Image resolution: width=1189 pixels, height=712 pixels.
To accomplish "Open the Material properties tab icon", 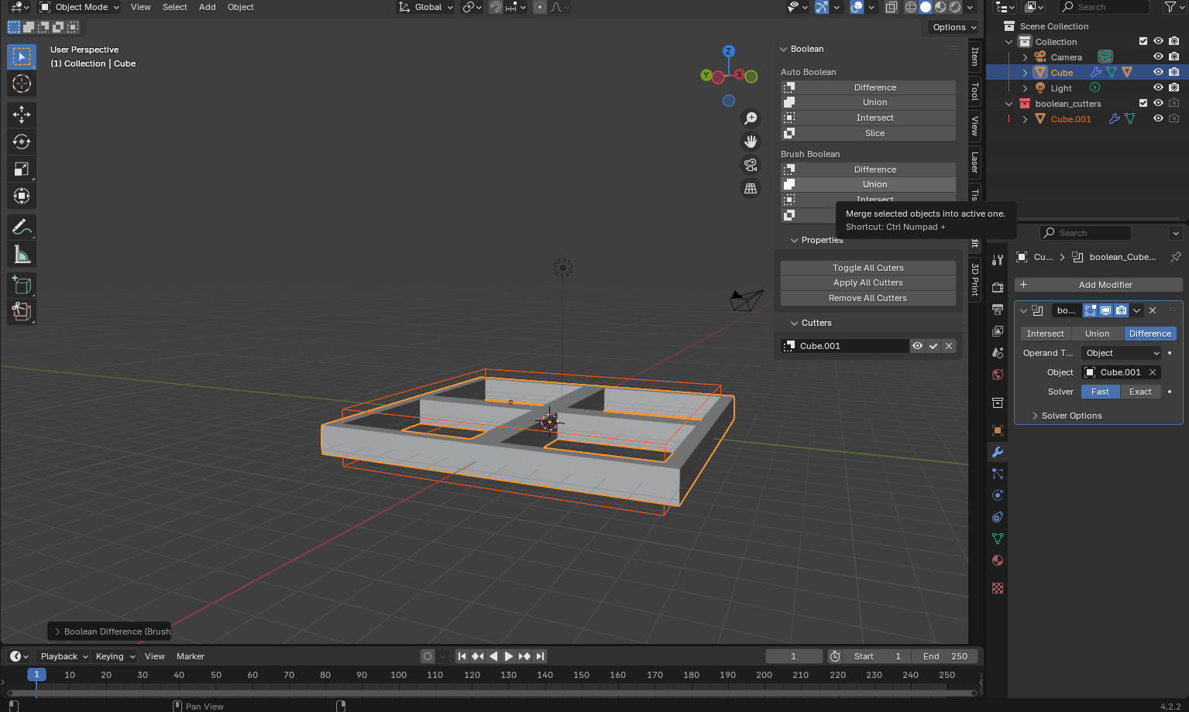I will 998,560.
